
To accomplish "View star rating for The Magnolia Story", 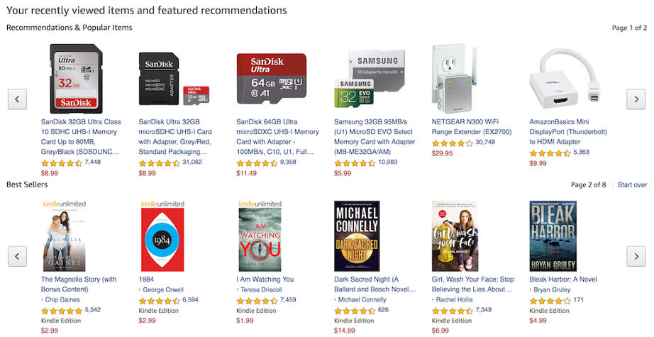I will [61, 310].
